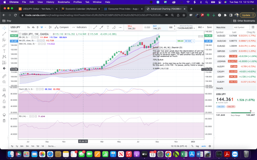This screenshot has height=160, width=257.
Task: Select the prediction and measurement tool
Action: coord(4,63)
